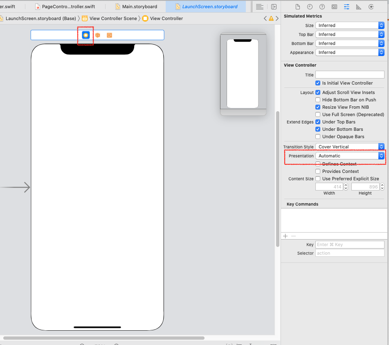Click the canvas horizontal scrollbar

click(x=104, y=338)
